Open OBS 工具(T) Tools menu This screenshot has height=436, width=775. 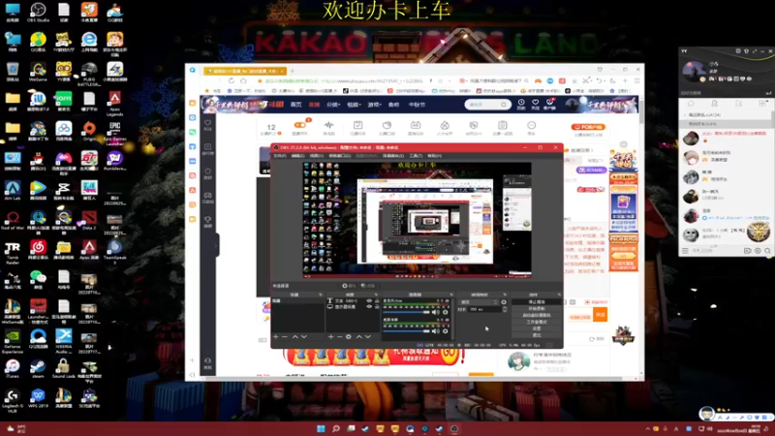[416, 156]
